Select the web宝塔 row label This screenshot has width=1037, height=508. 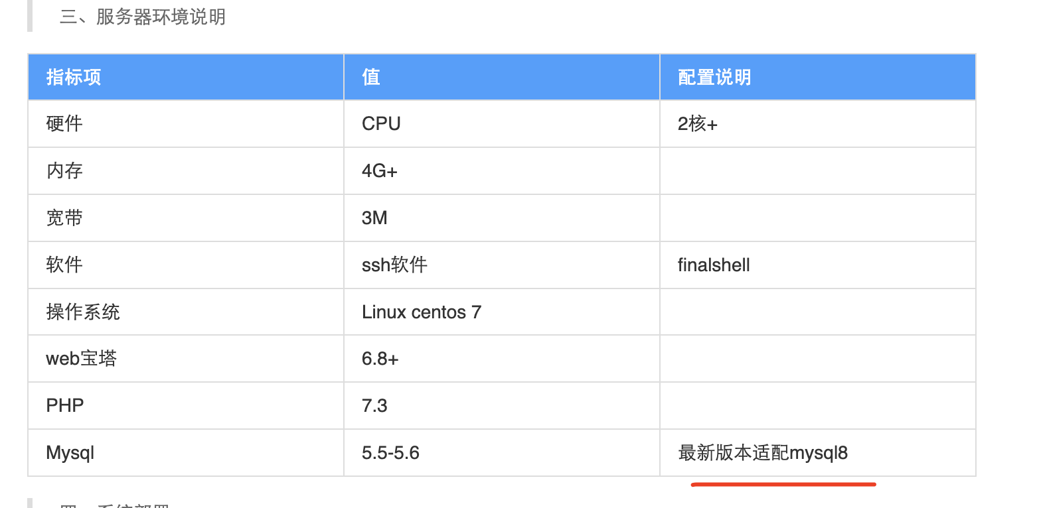point(81,359)
